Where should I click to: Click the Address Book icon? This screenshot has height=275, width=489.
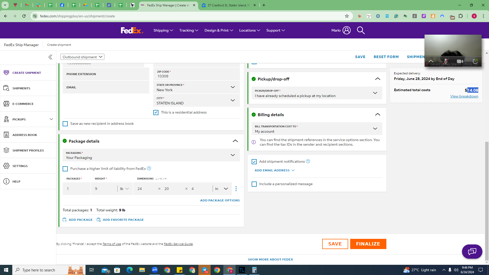6,135
